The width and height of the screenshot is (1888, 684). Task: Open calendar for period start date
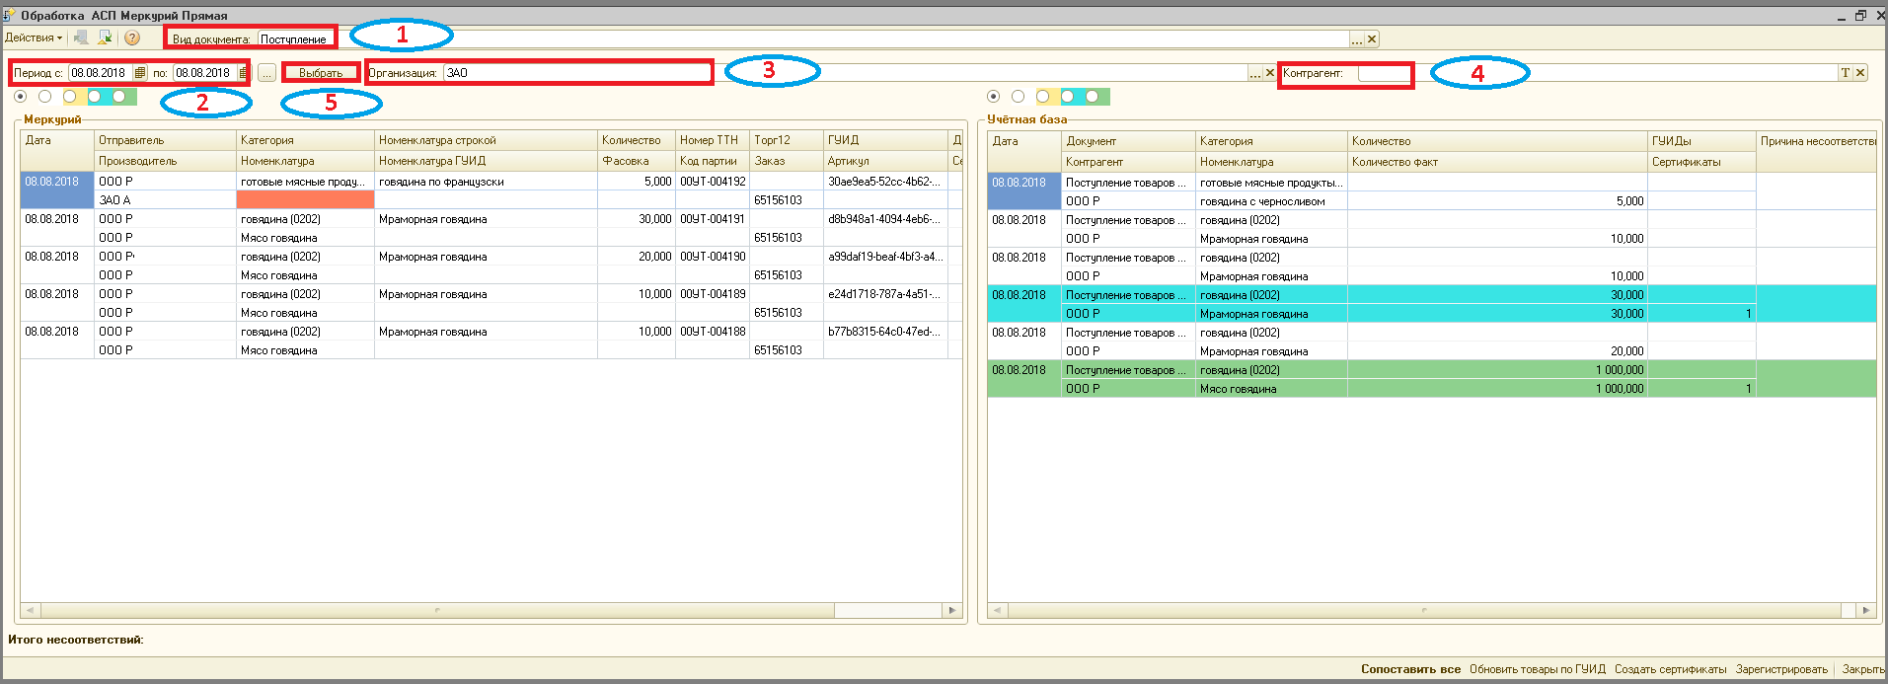tap(140, 73)
